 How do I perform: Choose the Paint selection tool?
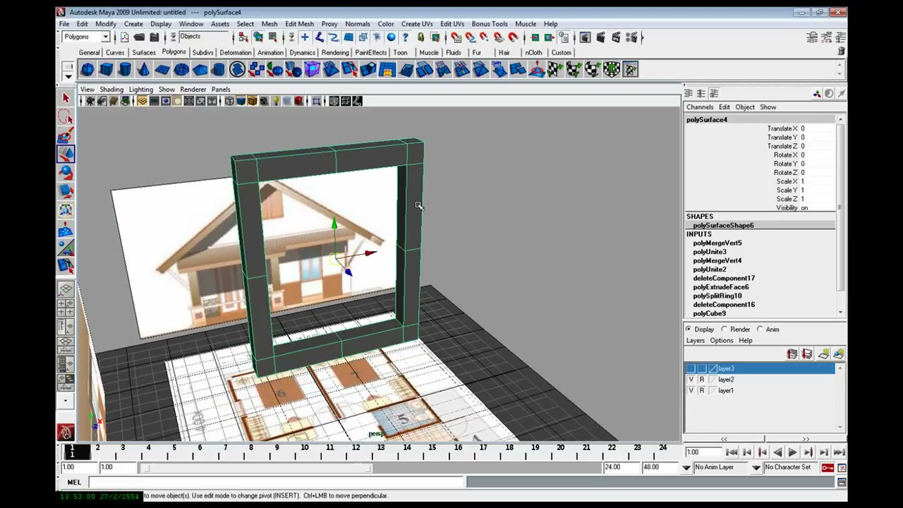click(66, 135)
